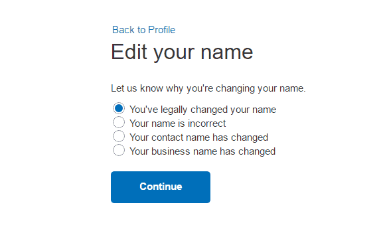Choose the 'Your contact name has changed' radio circle

[119, 136]
